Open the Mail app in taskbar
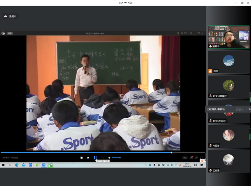 point(24,165)
